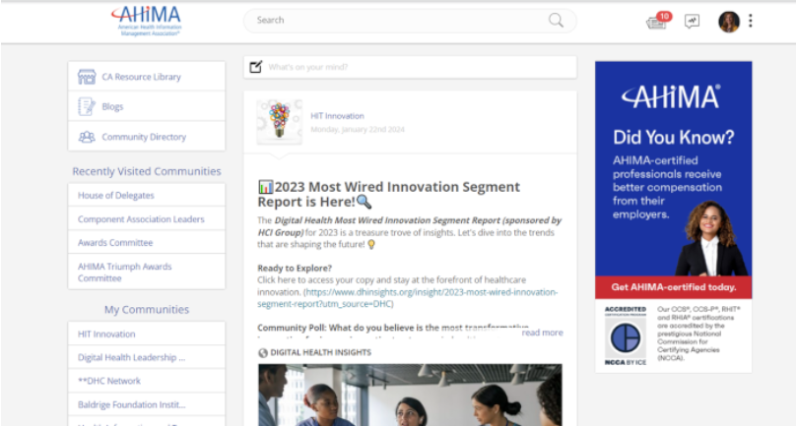Open Component Association Leaders community
The width and height of the screenshot is (796, 426).
[141, 218]
